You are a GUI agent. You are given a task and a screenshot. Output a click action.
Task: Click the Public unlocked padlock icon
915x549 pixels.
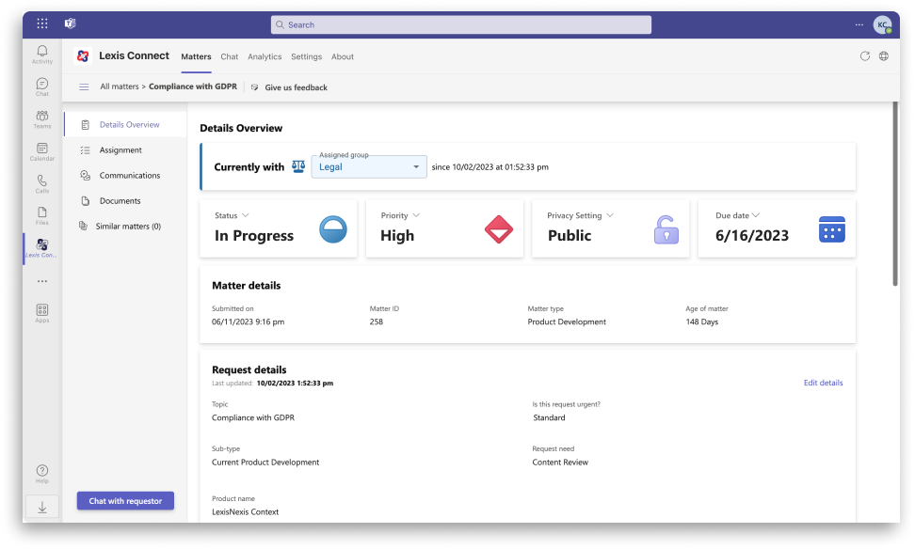coord(666,229)
